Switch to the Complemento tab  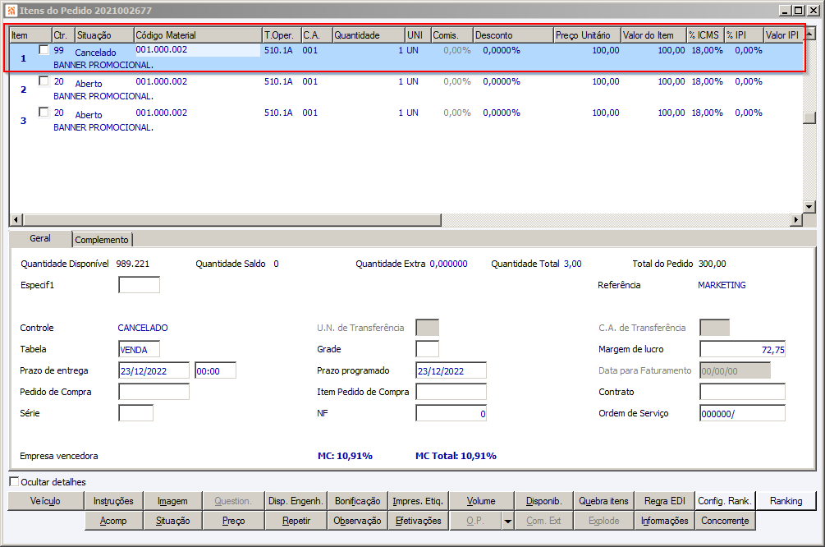[103, 240]
